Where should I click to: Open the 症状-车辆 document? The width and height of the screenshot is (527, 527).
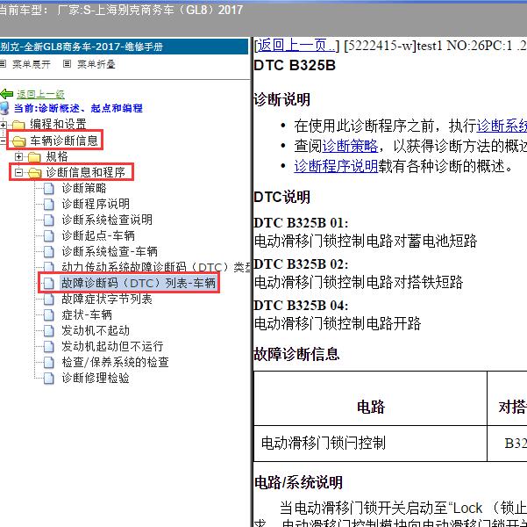(87, 314)
